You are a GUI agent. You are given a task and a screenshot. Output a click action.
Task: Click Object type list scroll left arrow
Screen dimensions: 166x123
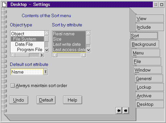[13, 55]
